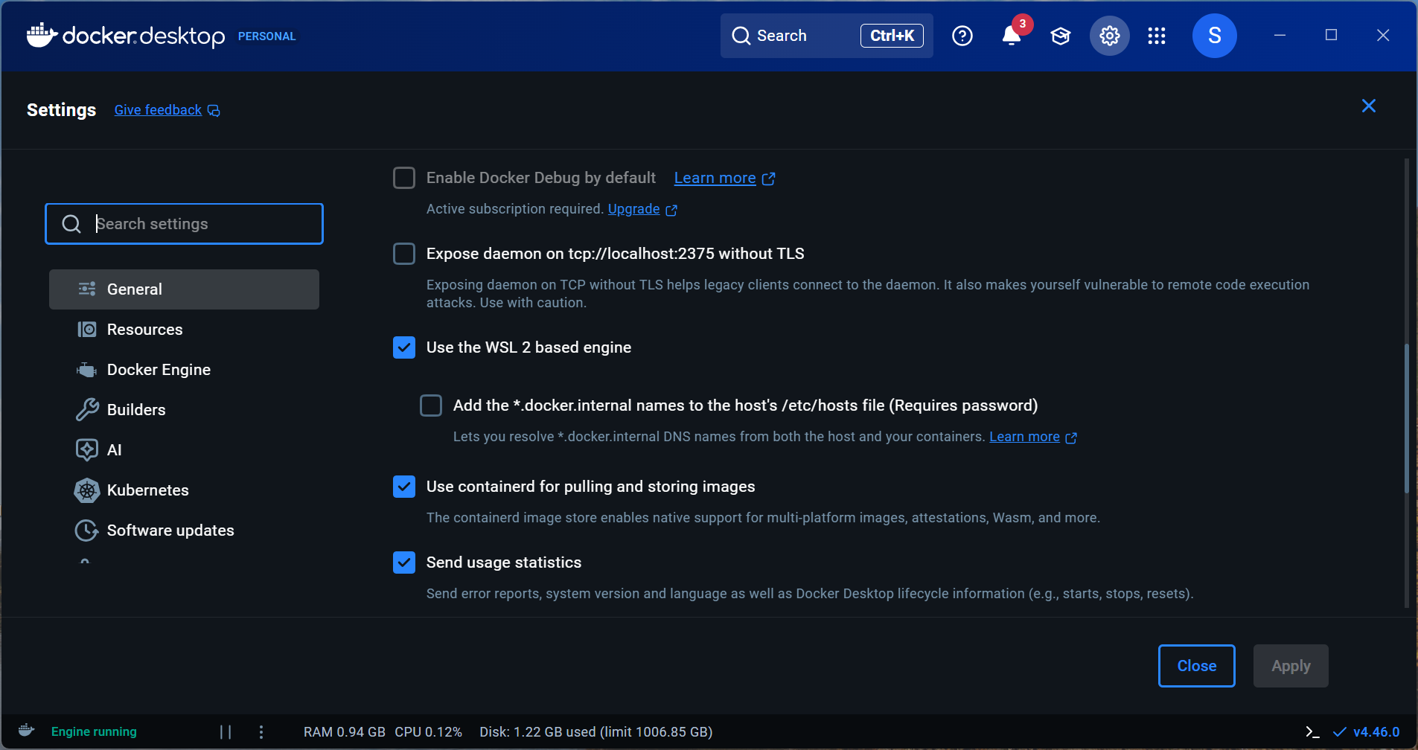Viewport: 1418px width, 750px height.
Task: Open the help question mark icon
Action: coord(962,36)
